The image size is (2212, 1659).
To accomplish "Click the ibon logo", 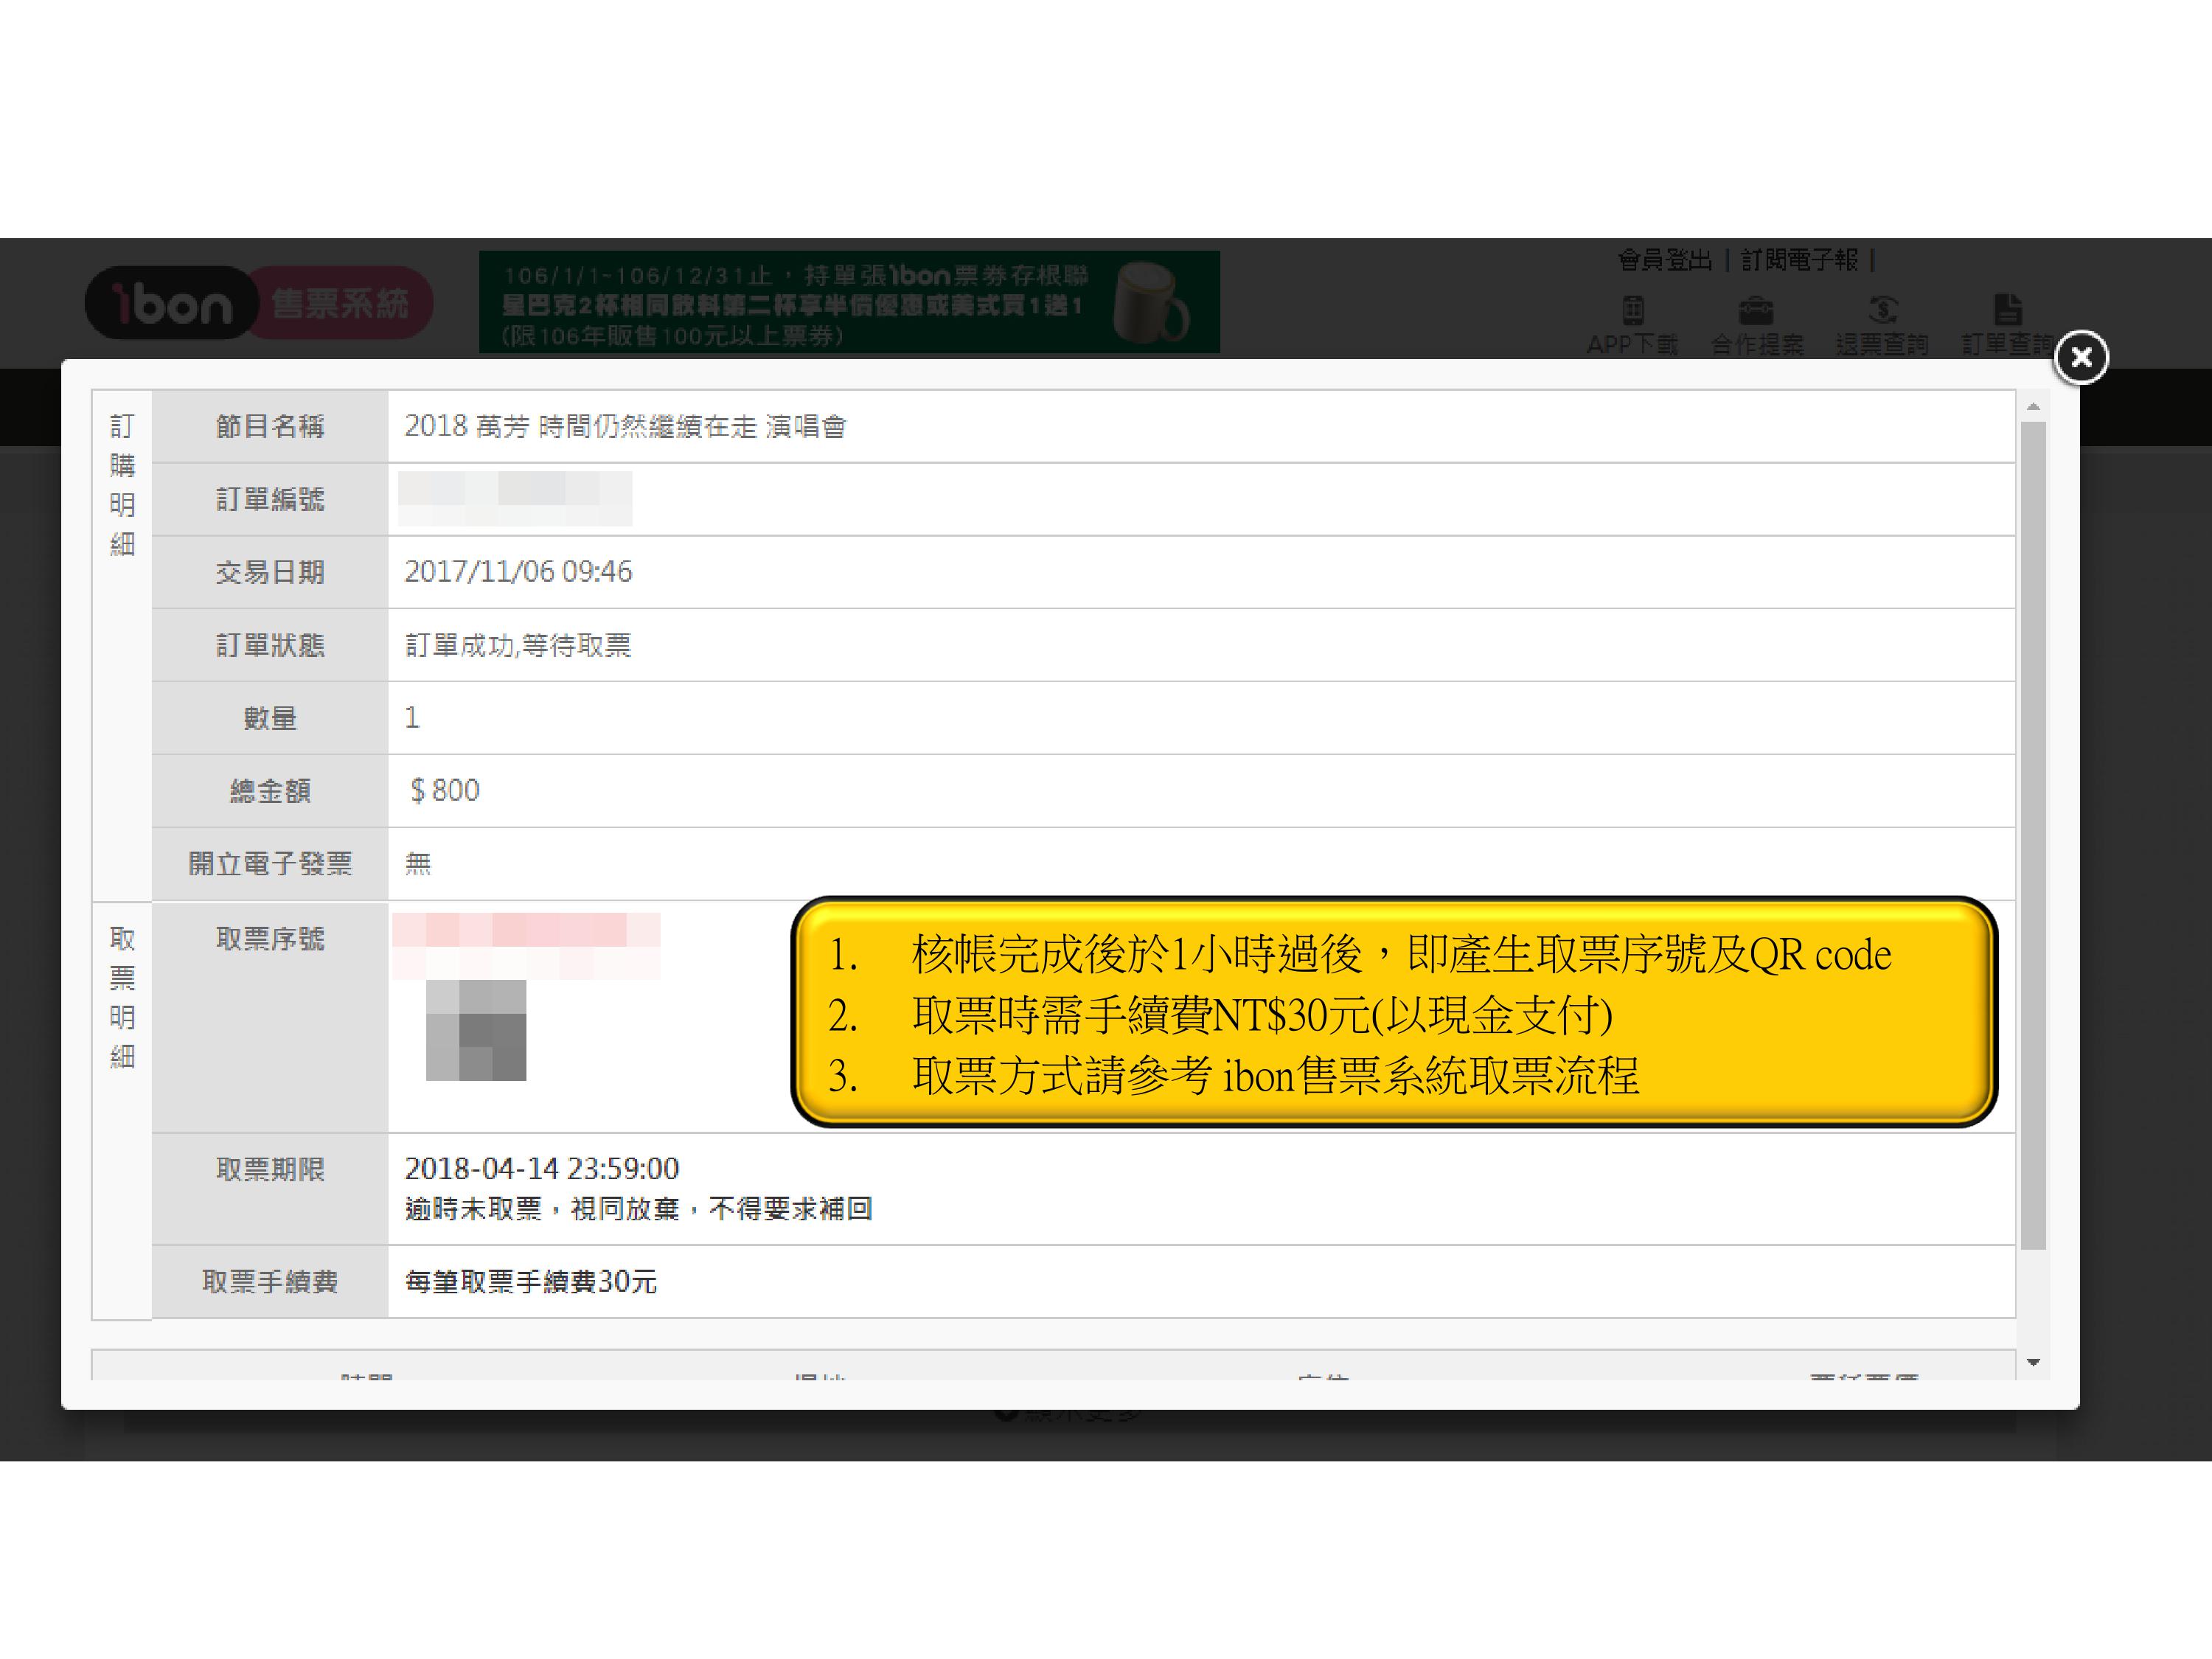I will (x=170, y=303).
